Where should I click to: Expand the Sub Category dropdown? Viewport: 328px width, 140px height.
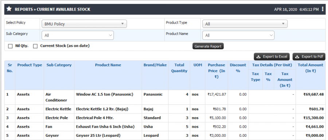[x=78, y=36]
